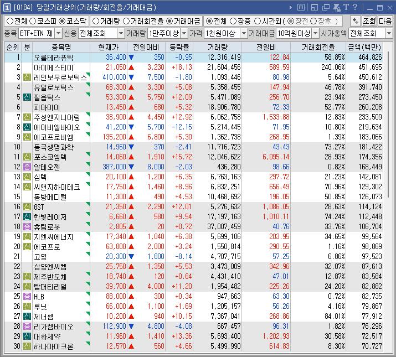The height and width of the screenshot is (357, 396).
Task: Open the 가격 1천원이상 dropdown
Action: [x=244, y=33]
